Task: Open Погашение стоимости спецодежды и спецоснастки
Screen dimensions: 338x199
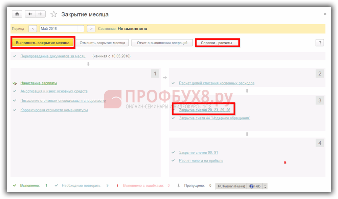Action: [x=63, y=101]
